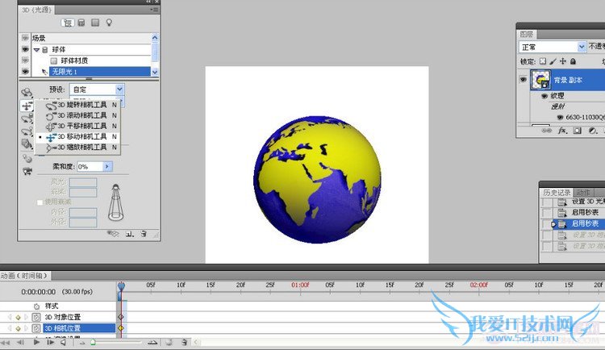
Task: Filter 3D panel by meshes
Action: tap(81, 23)
